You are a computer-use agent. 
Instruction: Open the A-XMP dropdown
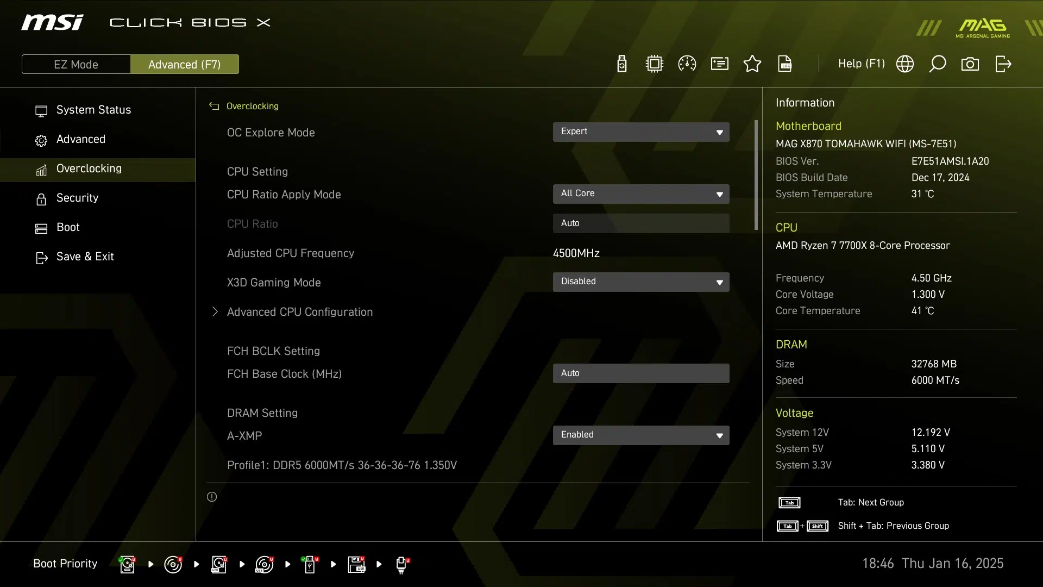(x=641, y=435)
